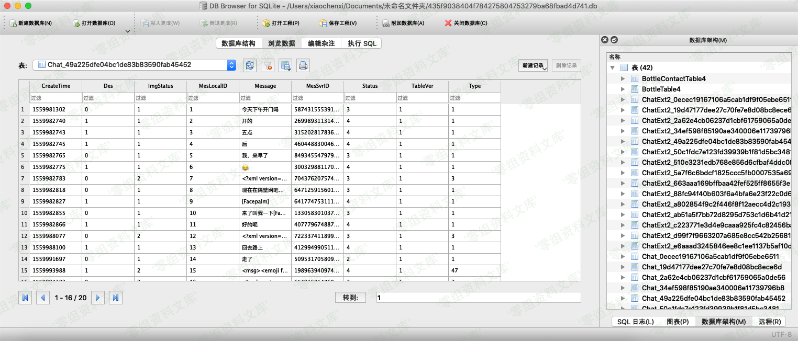
Task: Jump to first page of records
Action: [25, 298]
